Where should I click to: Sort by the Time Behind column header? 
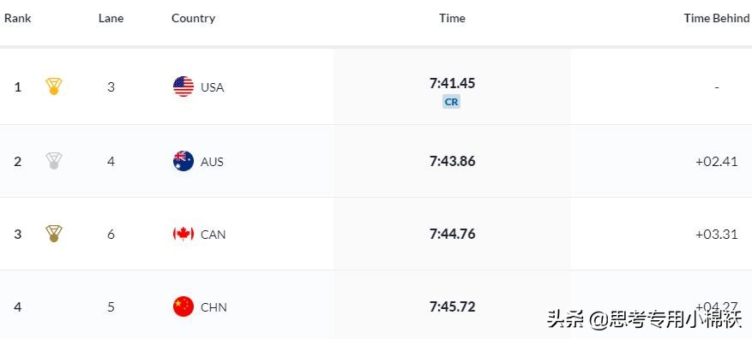(x=717, y=18)
